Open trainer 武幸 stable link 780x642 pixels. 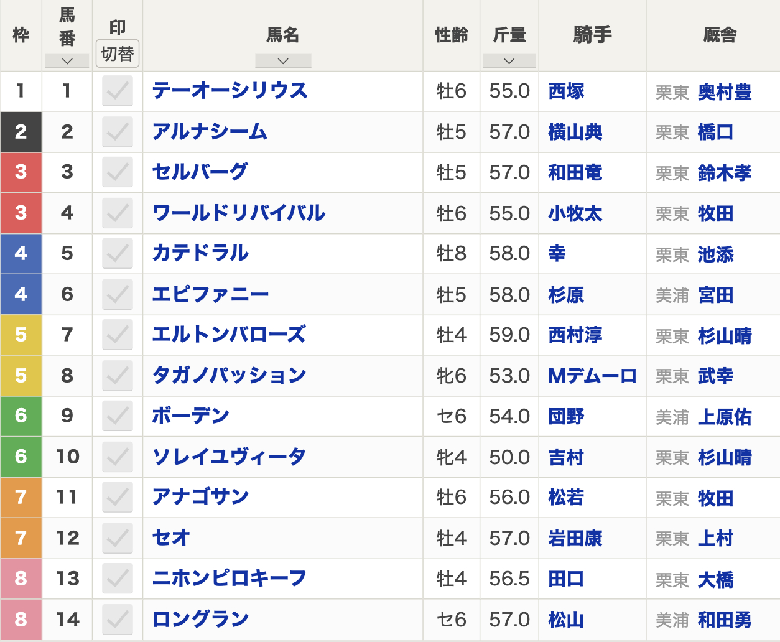tap(715, 376)
